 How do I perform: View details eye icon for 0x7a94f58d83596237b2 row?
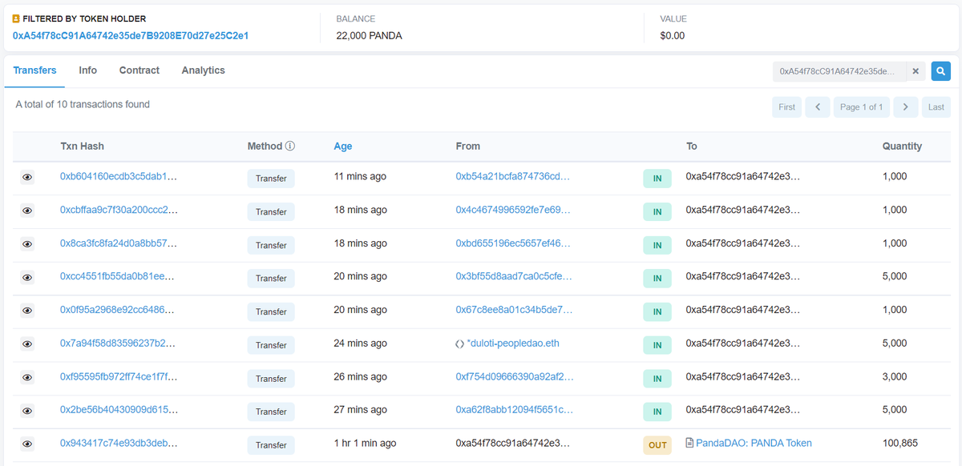pos(27,344)
